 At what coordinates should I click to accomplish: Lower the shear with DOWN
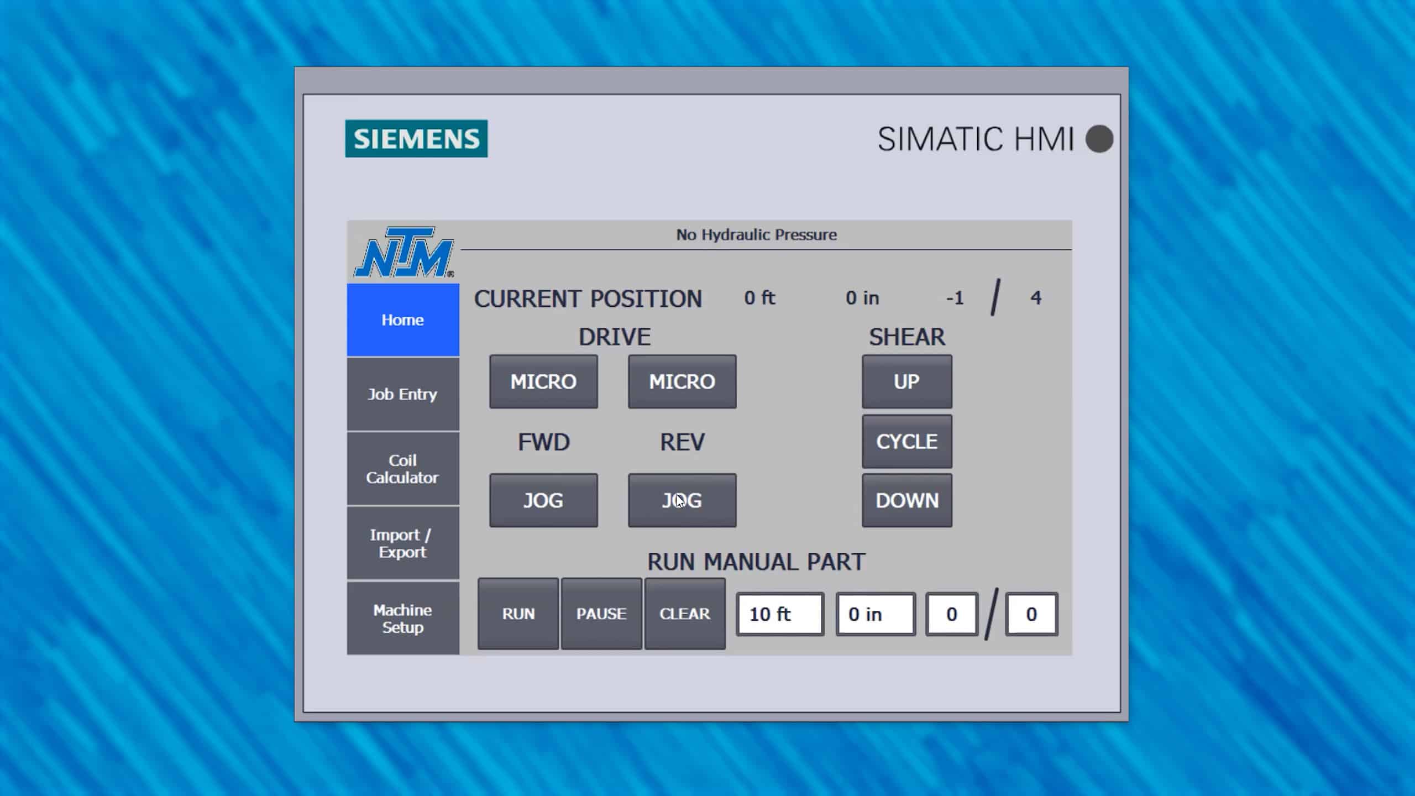click(906, 500)
